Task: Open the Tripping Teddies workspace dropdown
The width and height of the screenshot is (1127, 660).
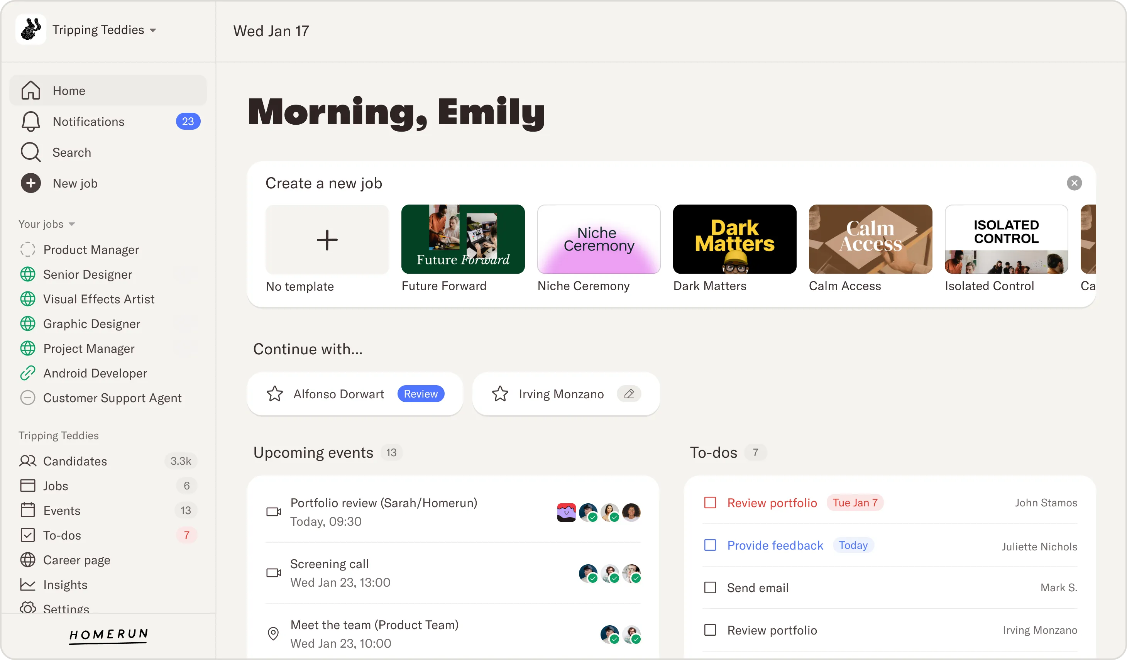Action: click(153, 30)
